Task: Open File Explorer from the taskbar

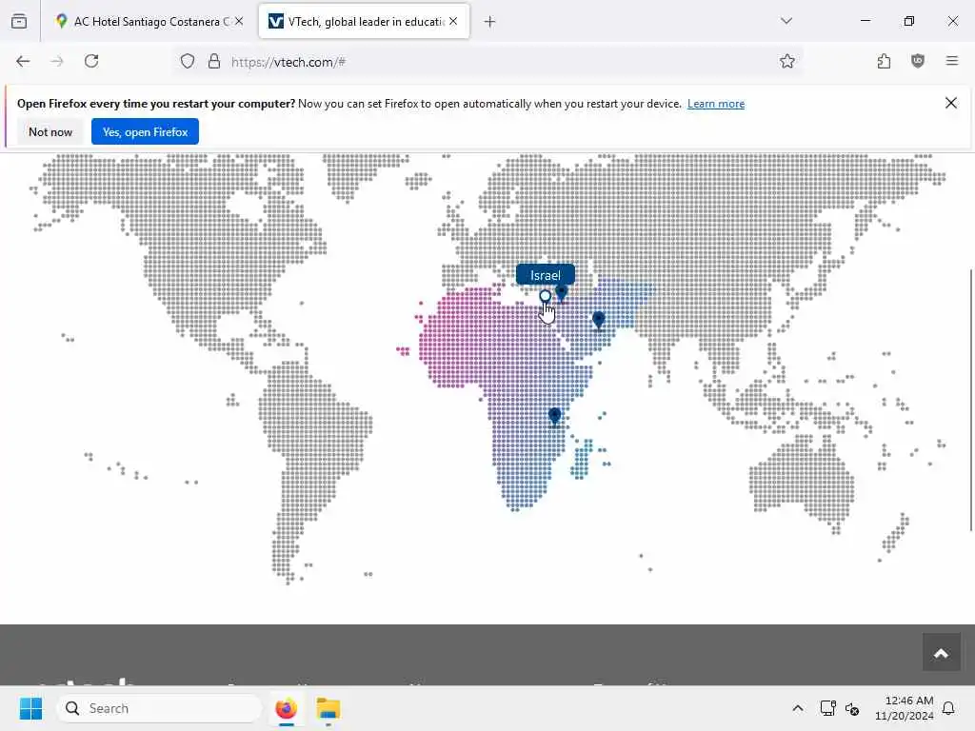Action: click(x=328, y=708)
